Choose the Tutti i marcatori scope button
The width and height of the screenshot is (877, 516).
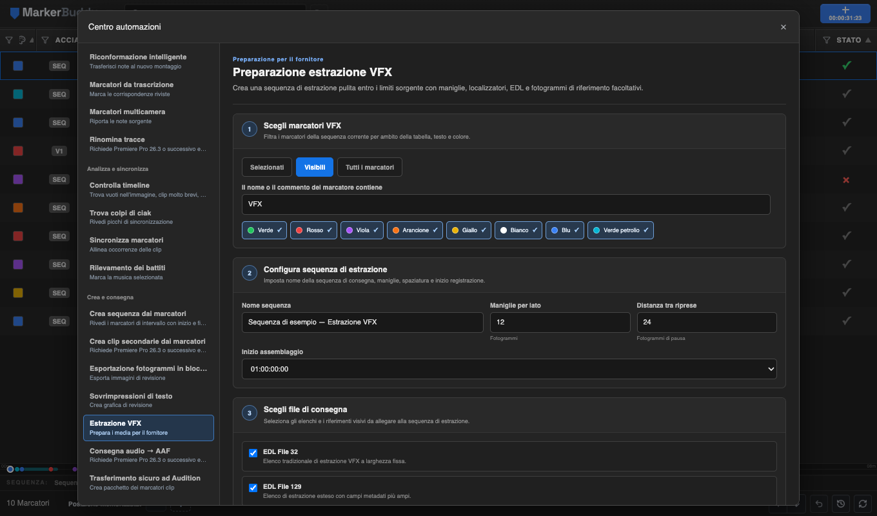370,167
